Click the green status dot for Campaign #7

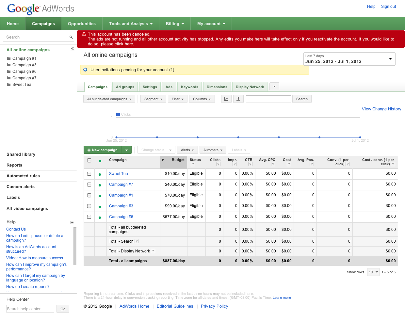[100, 185]
